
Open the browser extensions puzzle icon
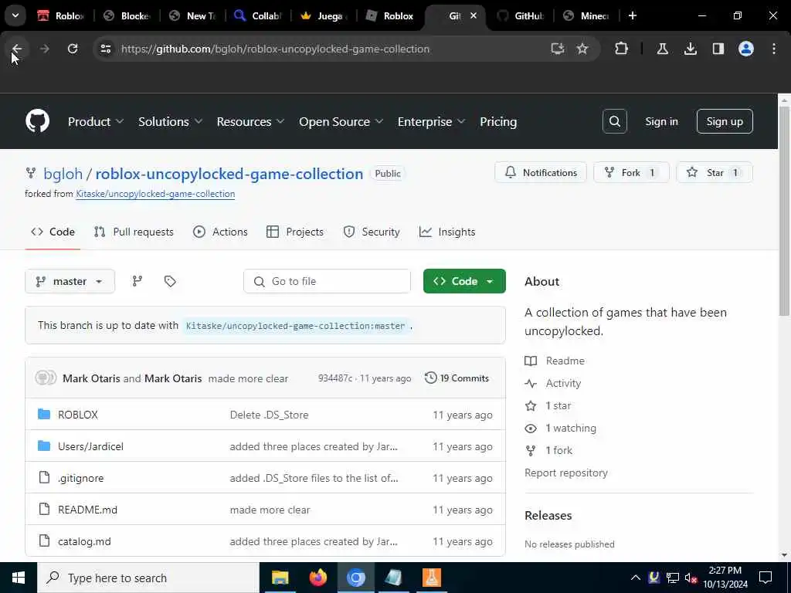622,49
